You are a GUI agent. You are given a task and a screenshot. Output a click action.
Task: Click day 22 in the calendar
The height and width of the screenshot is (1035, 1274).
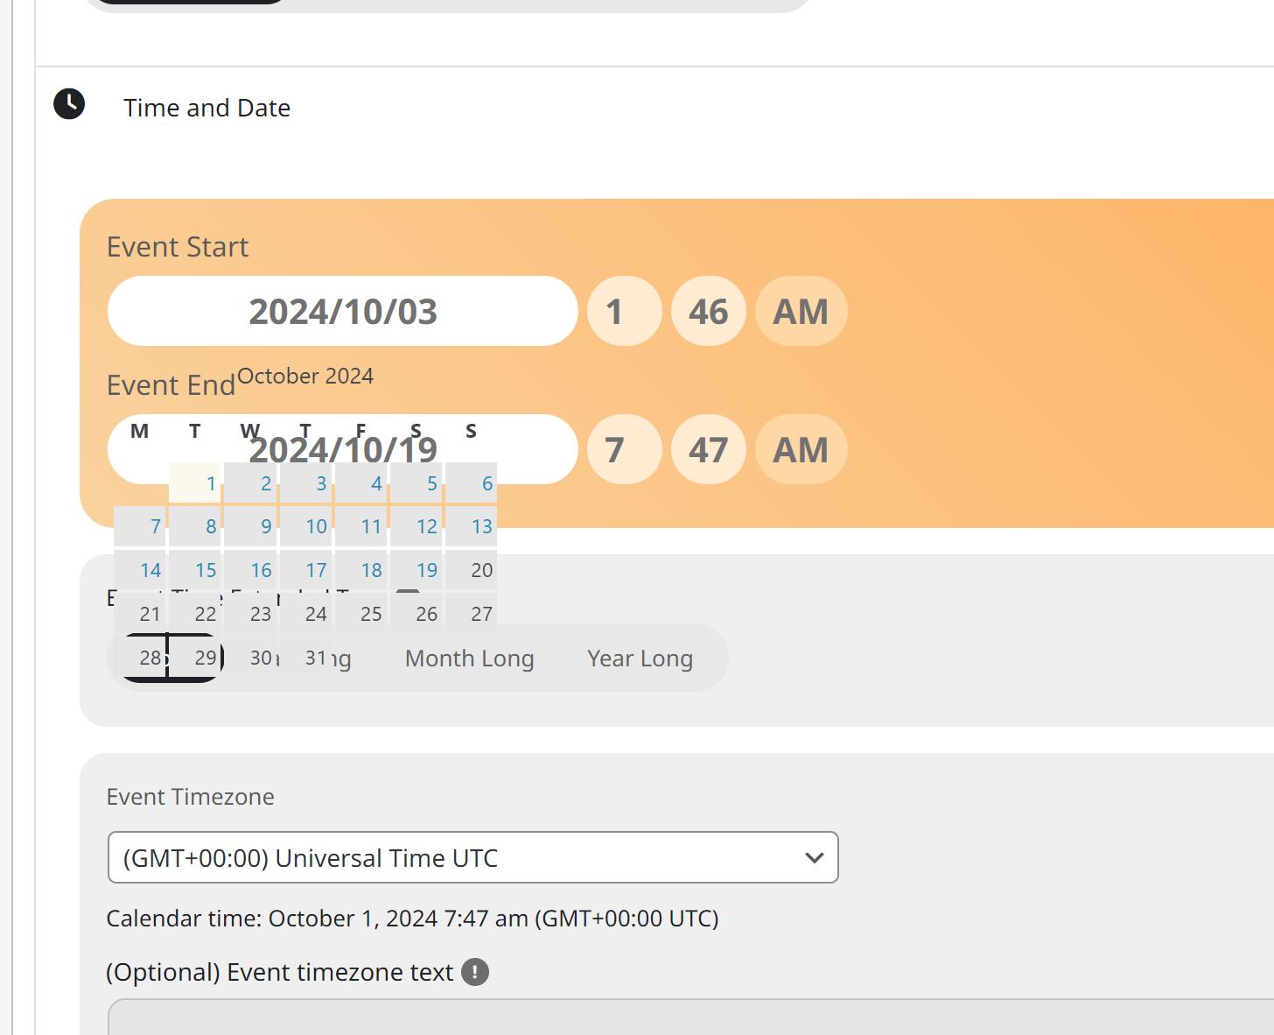click(x=195, y=614)
